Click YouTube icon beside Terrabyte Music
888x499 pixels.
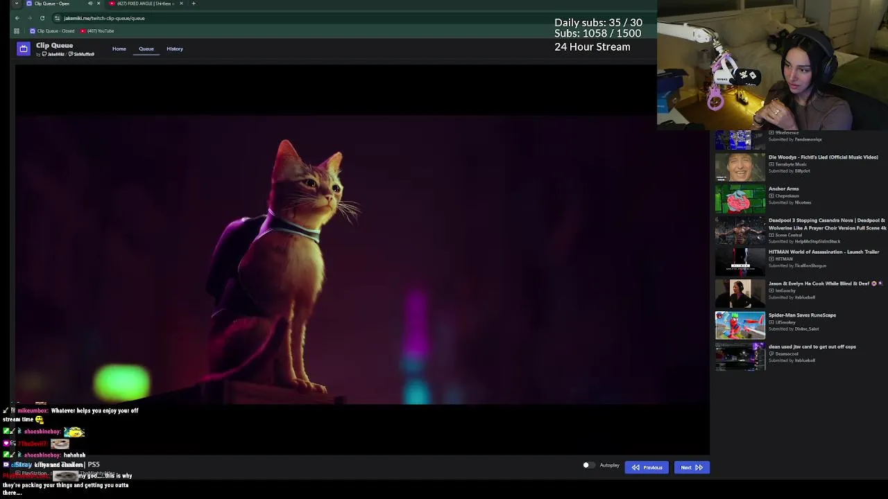click(771, 164)
